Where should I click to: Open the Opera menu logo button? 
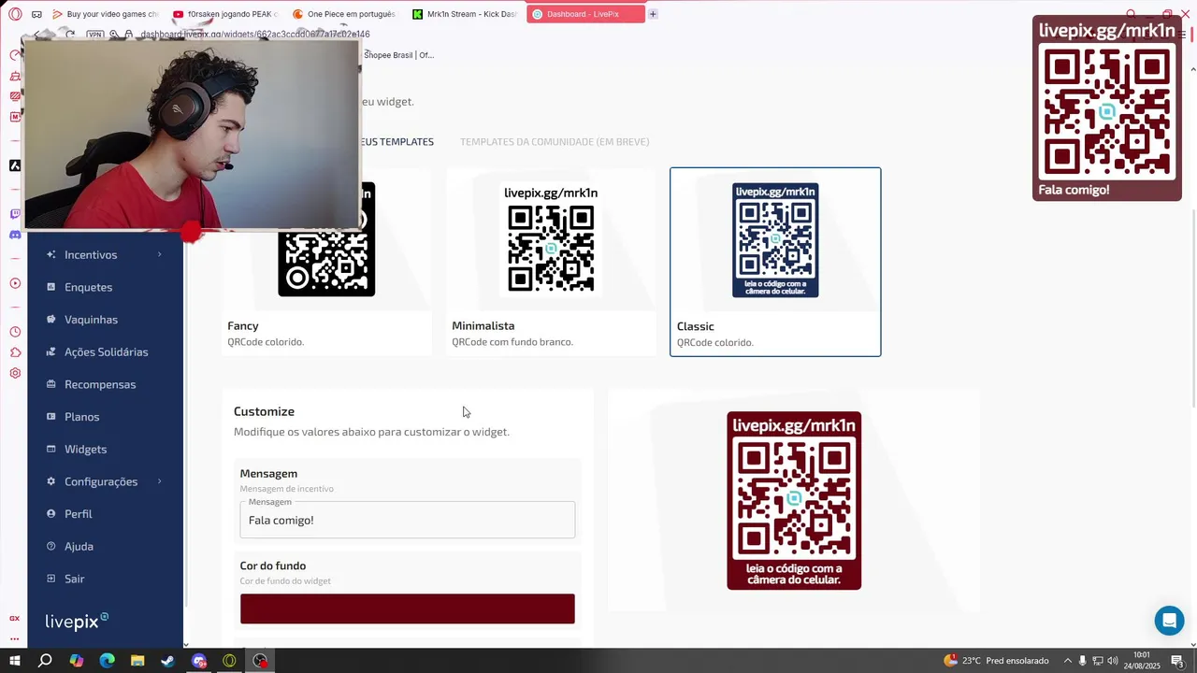pos(15,14)
